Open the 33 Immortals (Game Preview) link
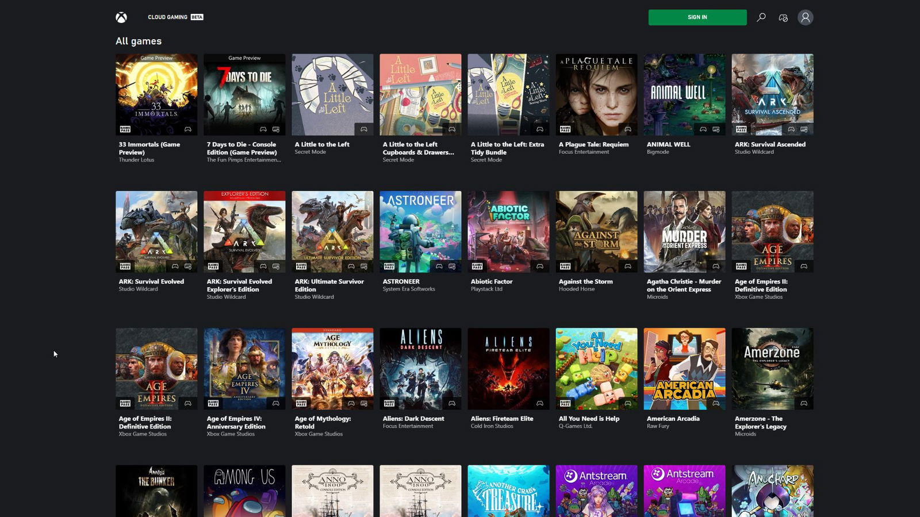 [148, 148]
